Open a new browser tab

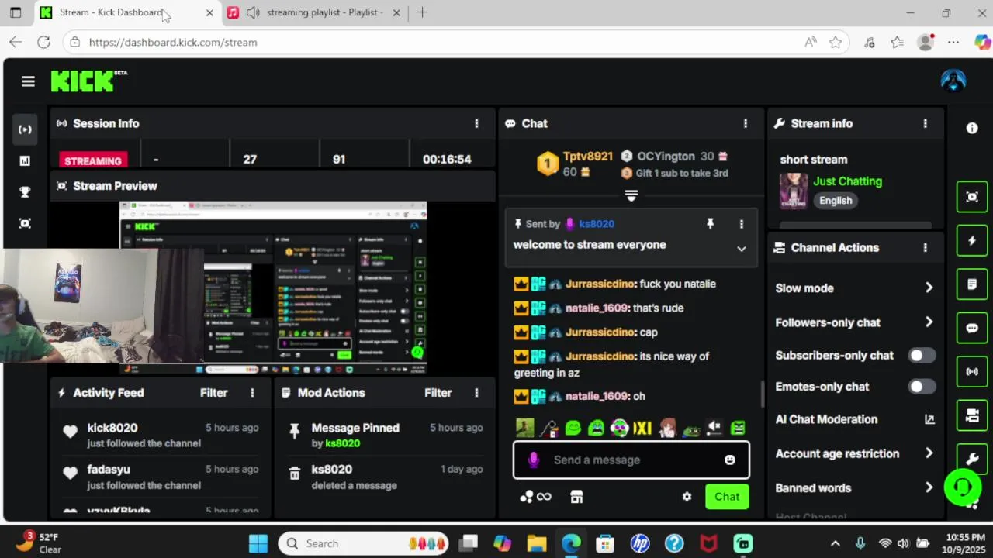[x=422, y=12]
